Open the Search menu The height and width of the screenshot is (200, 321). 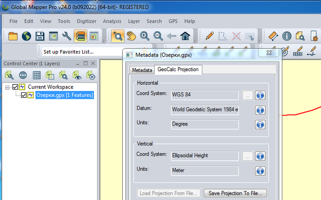(154, 21)
